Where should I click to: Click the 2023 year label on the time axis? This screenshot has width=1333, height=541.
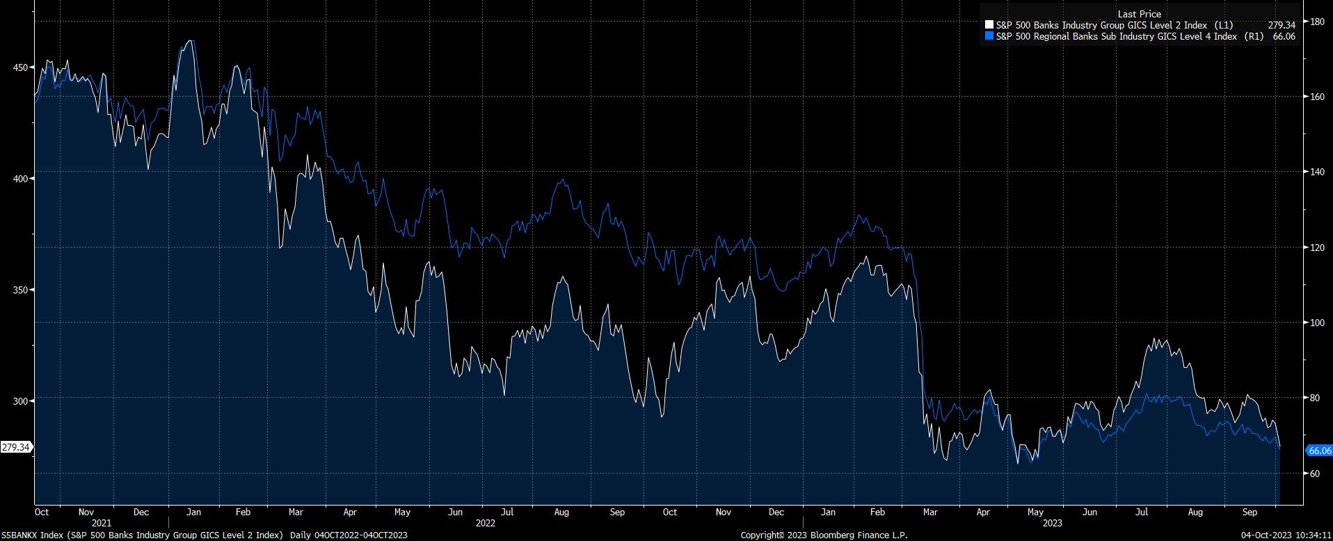pyautogui.click(x=1053, y=522)
